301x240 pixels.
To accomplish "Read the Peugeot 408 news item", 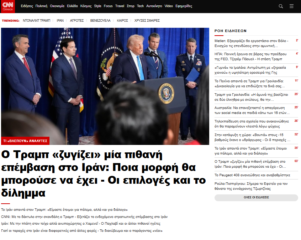I will point(252,175).
